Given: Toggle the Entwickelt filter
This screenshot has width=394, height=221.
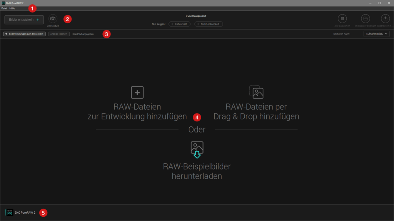Looking at the screenshot, I should 179,24.
